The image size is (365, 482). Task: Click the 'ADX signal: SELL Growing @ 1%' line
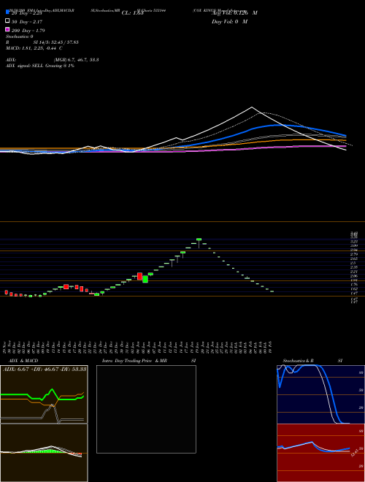pos(40,66)
